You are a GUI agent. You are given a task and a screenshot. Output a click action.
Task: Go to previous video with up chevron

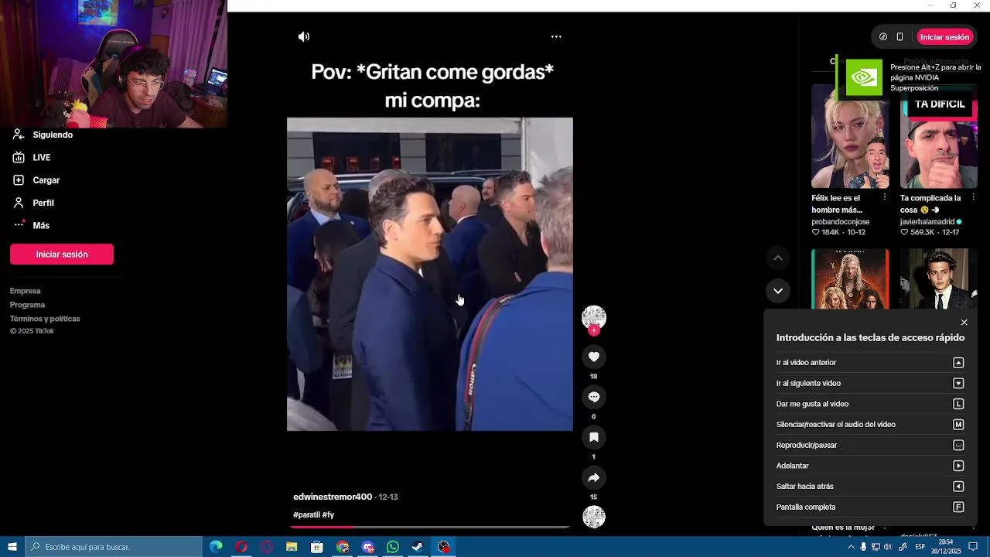coord(778,258)
